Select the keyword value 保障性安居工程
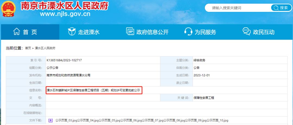 pos(204,98)
